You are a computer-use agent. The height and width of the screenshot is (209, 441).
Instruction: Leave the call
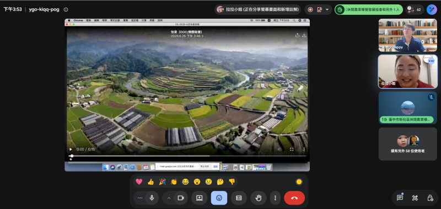(294, 198)
